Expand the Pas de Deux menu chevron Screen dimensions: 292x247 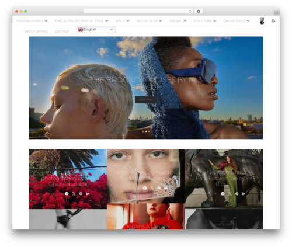[160, 21]
